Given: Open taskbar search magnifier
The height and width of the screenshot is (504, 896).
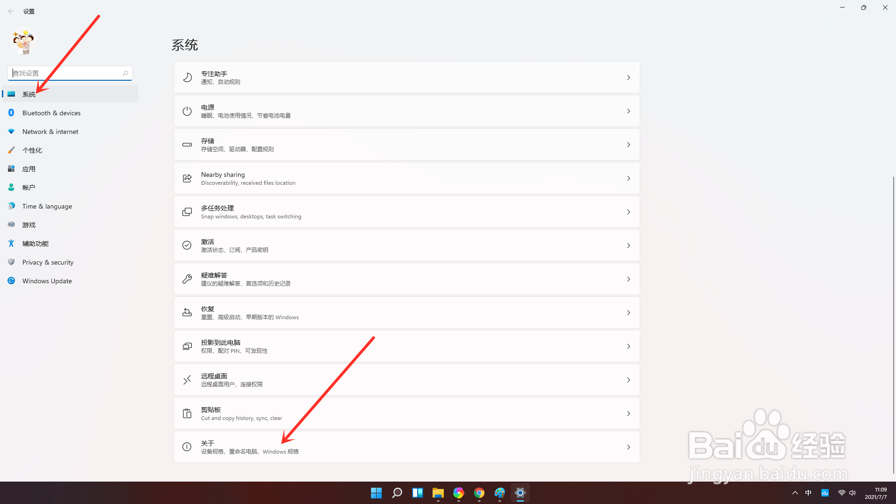Looking at the screenshot, I should (397, 493).
